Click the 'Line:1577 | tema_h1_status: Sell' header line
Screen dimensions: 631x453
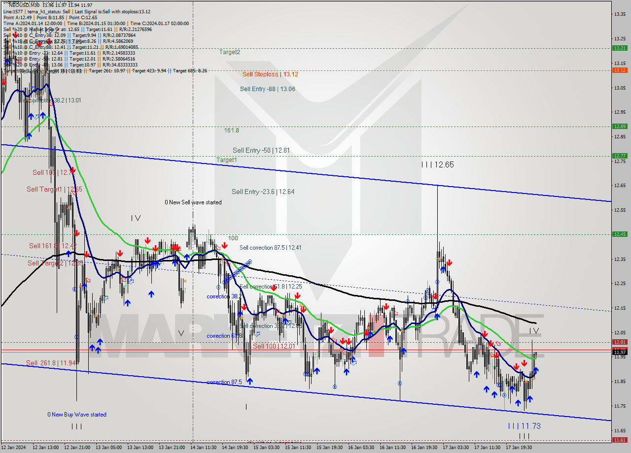(77, 11)
